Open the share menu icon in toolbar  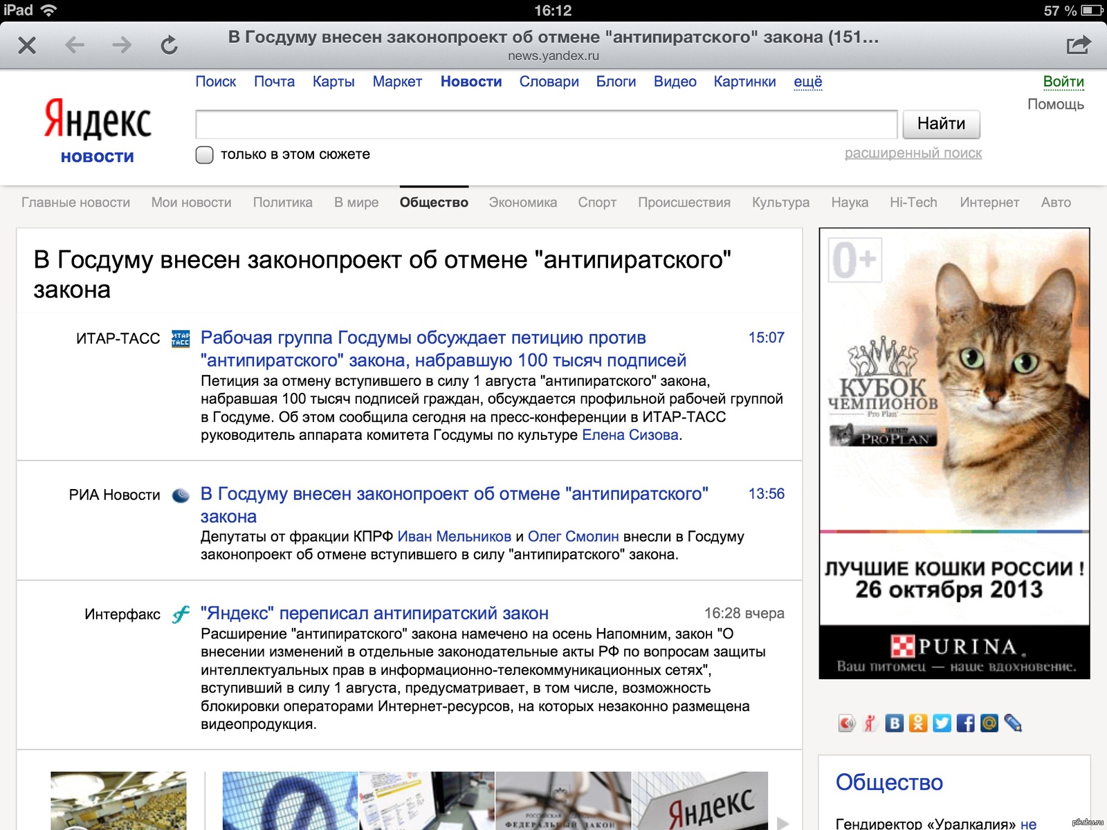point(1078,46)
